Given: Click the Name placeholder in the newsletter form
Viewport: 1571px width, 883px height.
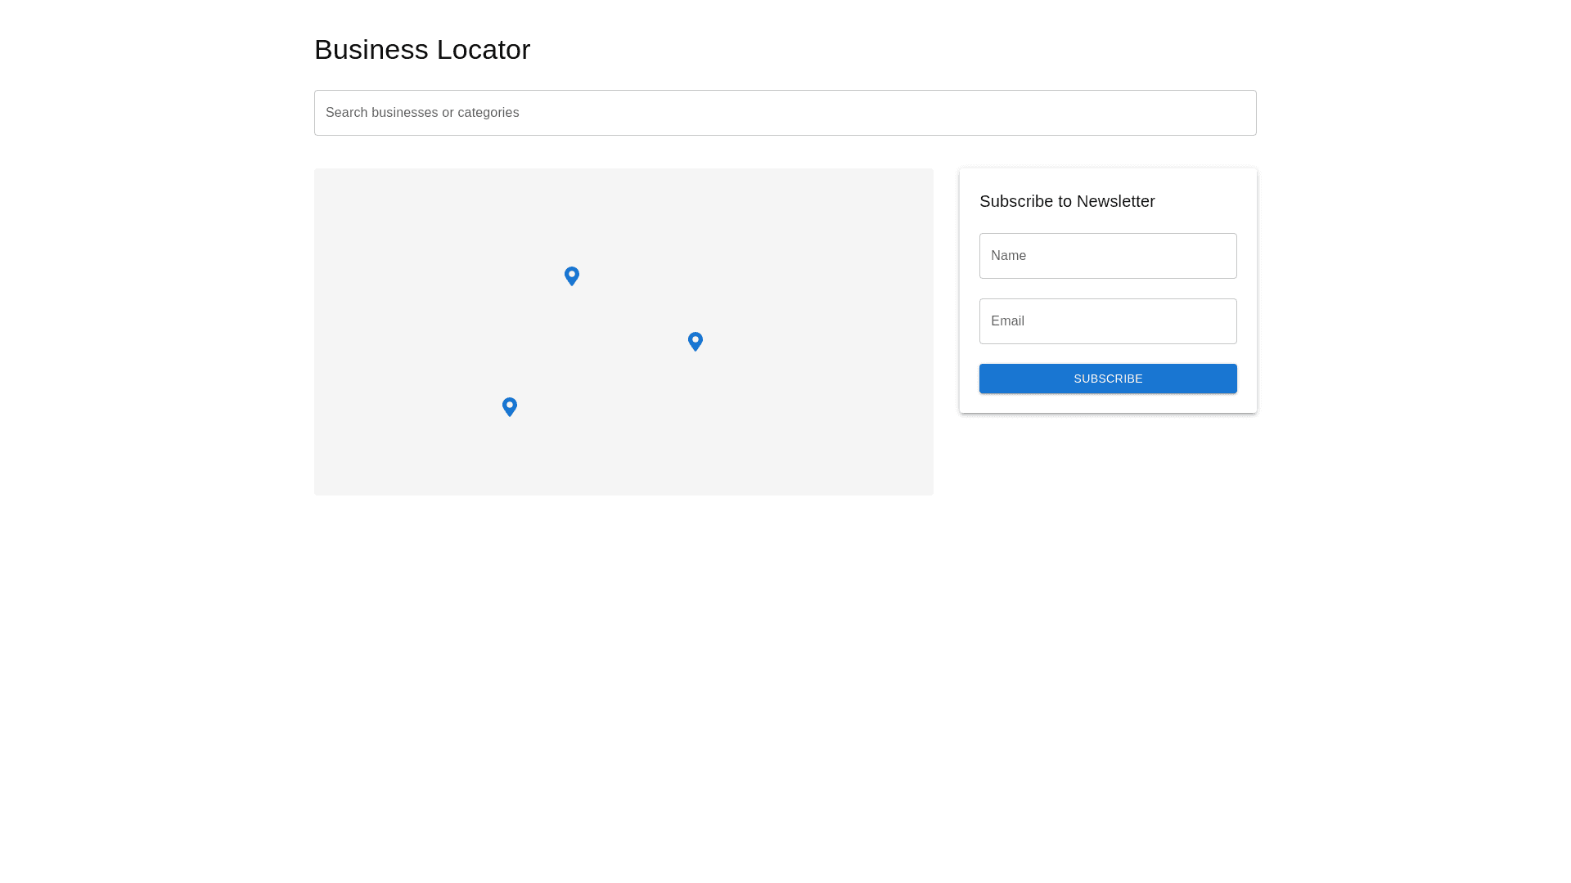Looking at the screenshot, I should 1009,256.
